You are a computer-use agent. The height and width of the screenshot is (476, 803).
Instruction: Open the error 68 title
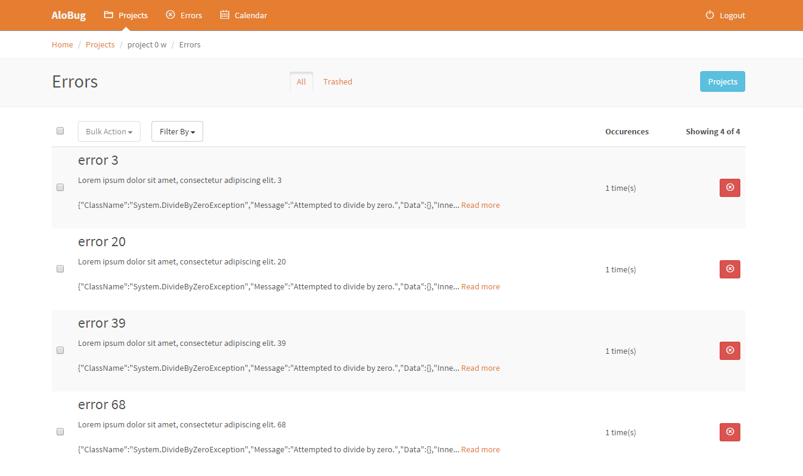click(x=102, y=405)
